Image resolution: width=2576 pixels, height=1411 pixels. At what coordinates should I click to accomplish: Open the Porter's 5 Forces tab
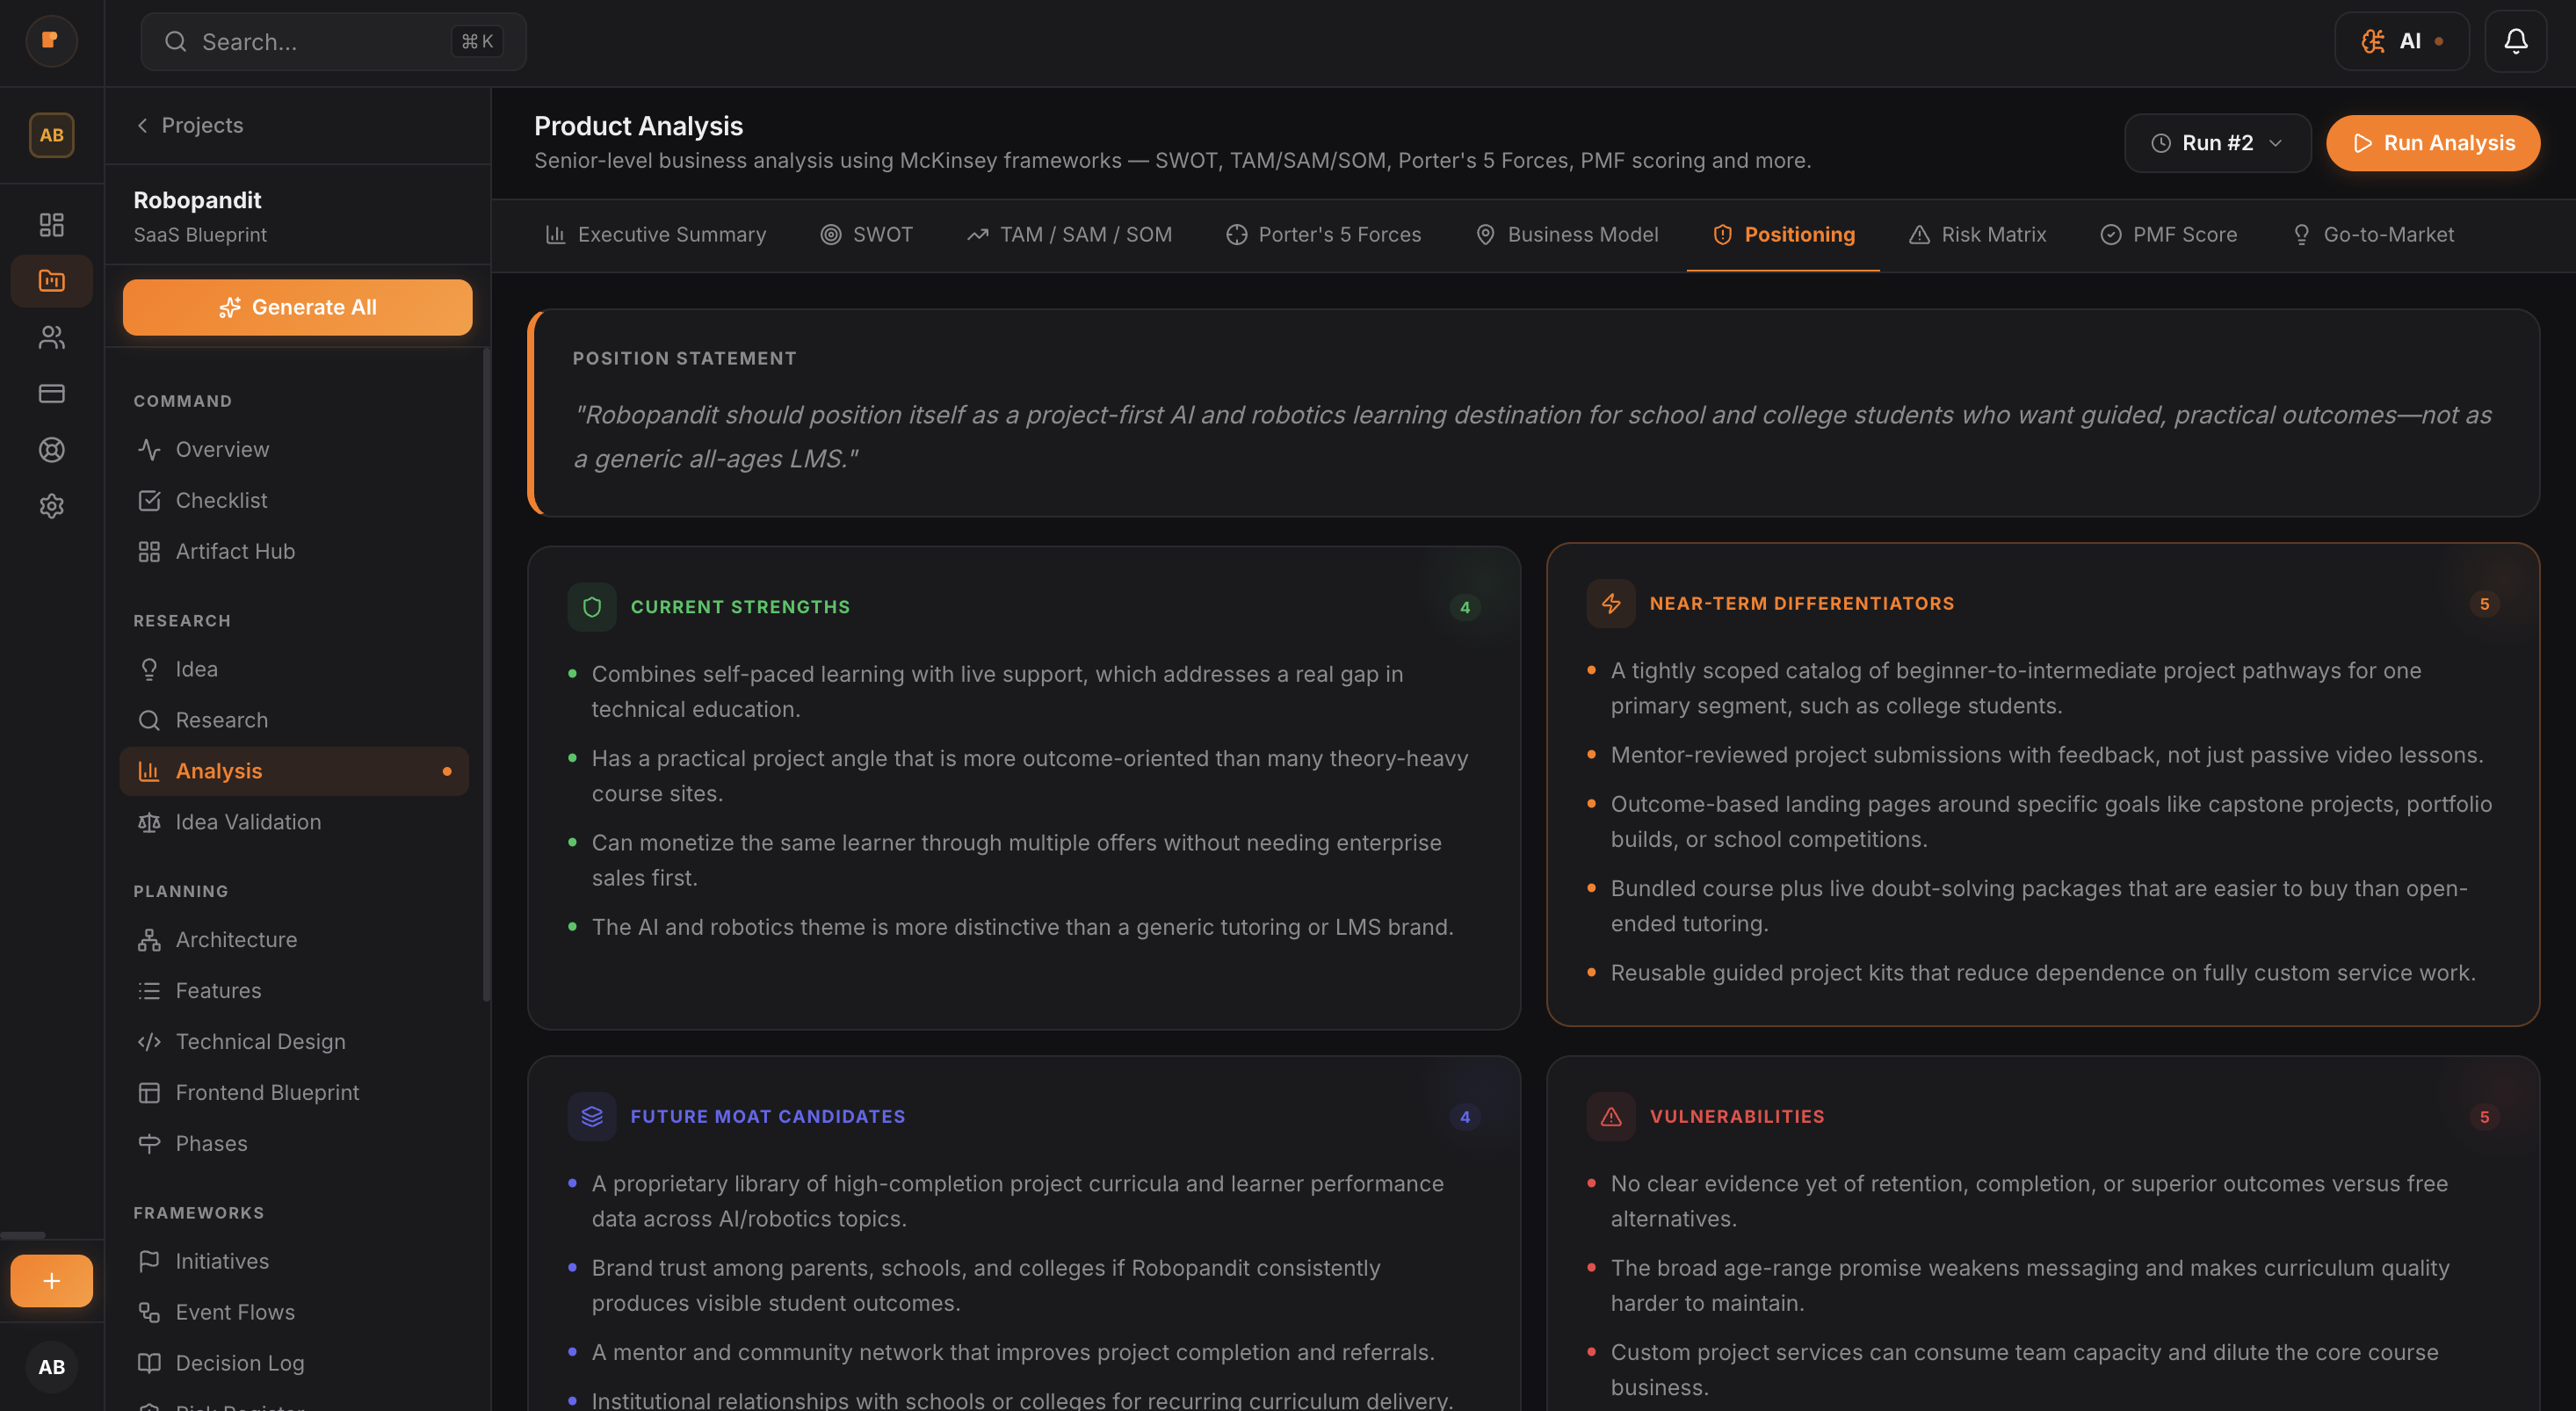[1323, 234]
